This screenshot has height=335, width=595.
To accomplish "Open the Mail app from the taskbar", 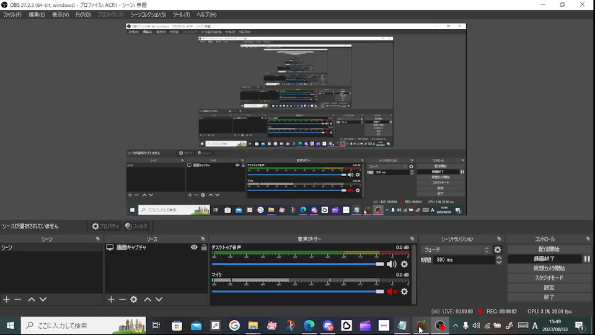I will 196,326.
